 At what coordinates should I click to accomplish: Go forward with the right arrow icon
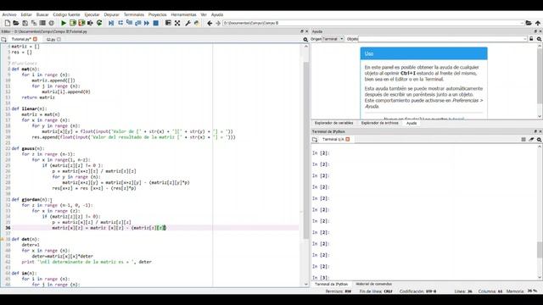pos(218,23)
